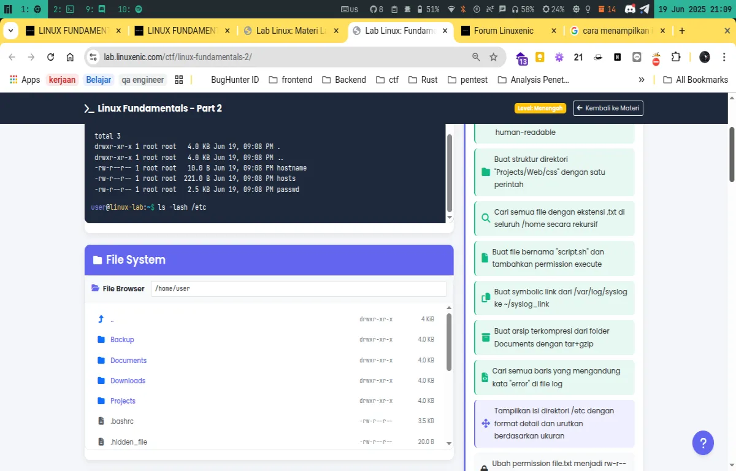Switch to the first LINUX FUNDAMENTALS tab
The image size is (736, 471).
[x=72, y=31]
